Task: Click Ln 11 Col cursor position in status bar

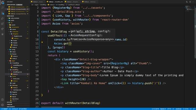Action: tap(155, 109)
